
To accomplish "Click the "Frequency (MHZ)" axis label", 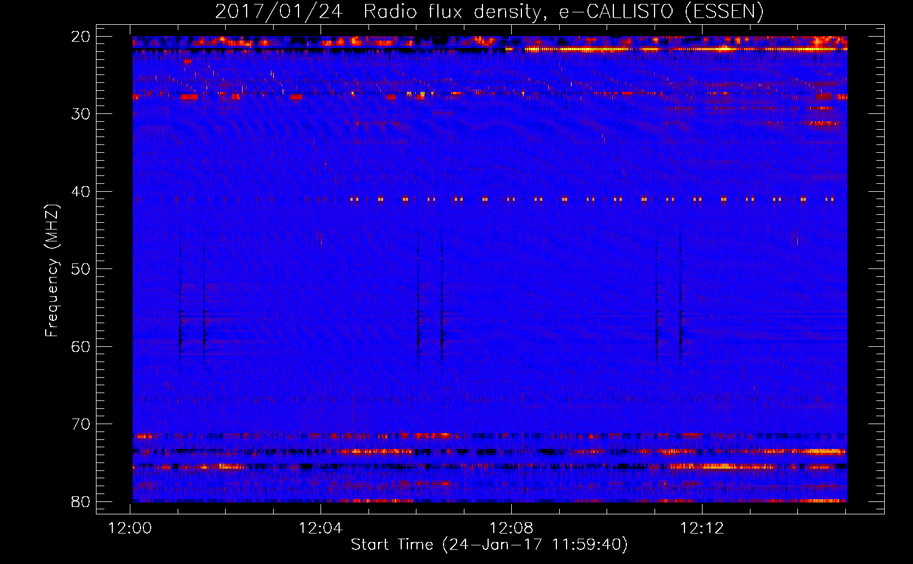I will [x=52, y=271].
